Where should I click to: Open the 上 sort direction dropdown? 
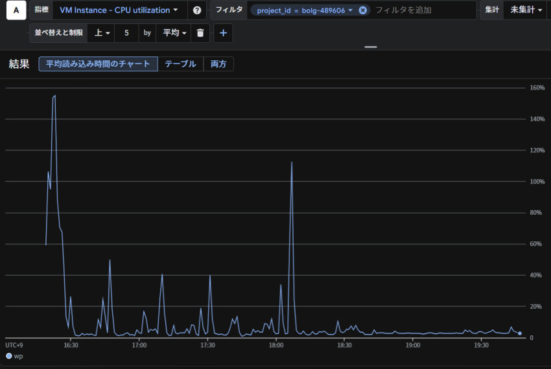click(102, 33)
